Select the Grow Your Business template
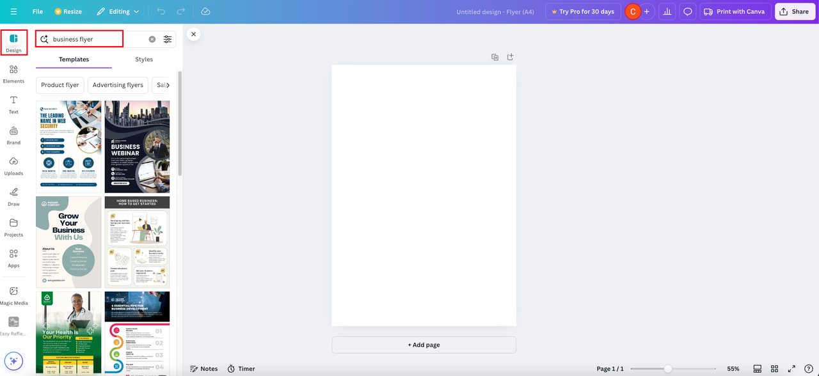The image size is (819, 376). point(68,242)
